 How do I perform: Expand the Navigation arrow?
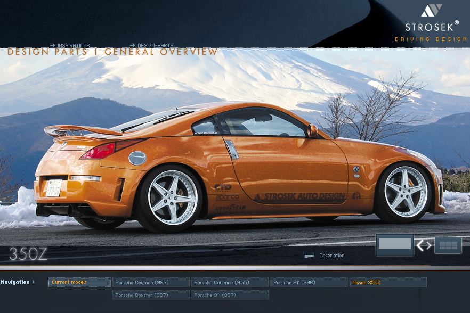tap(34, 282)
